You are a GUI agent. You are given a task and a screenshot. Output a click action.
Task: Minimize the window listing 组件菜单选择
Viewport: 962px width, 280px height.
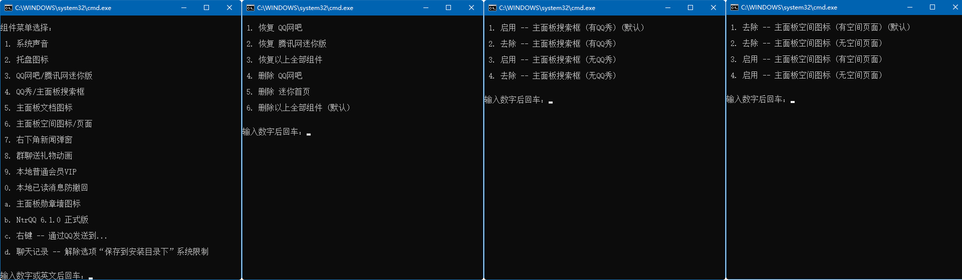pos(184,8)
